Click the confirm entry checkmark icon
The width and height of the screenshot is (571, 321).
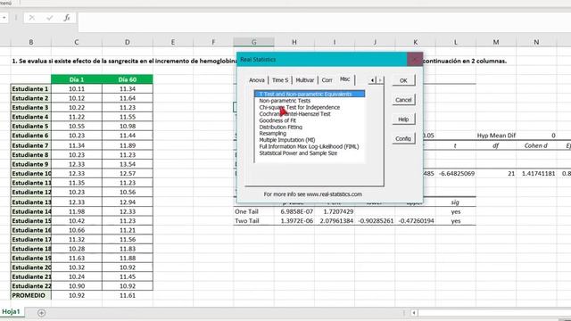pyautogui.click(x=50, y=18)
